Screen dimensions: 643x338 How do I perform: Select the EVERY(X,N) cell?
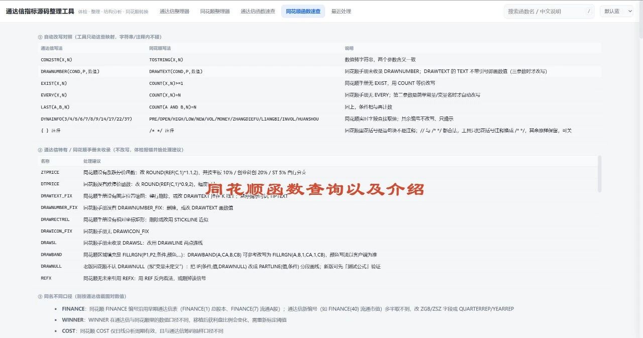tap(54, 95)
